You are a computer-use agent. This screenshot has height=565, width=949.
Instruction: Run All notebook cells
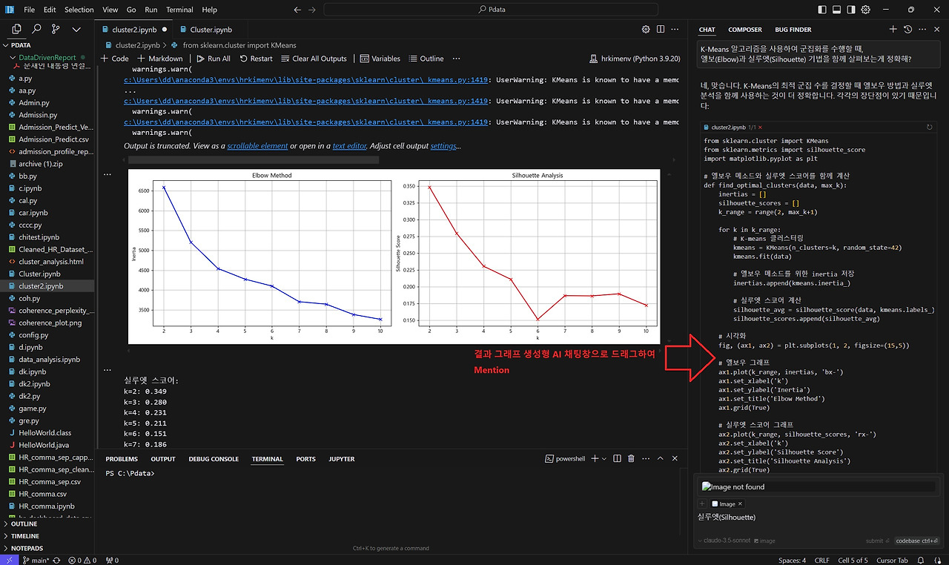[213, 59]
